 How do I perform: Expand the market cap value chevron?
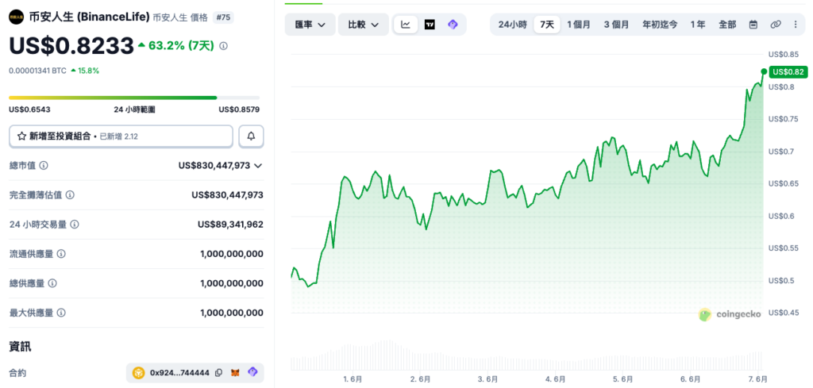tap(258, 166)
